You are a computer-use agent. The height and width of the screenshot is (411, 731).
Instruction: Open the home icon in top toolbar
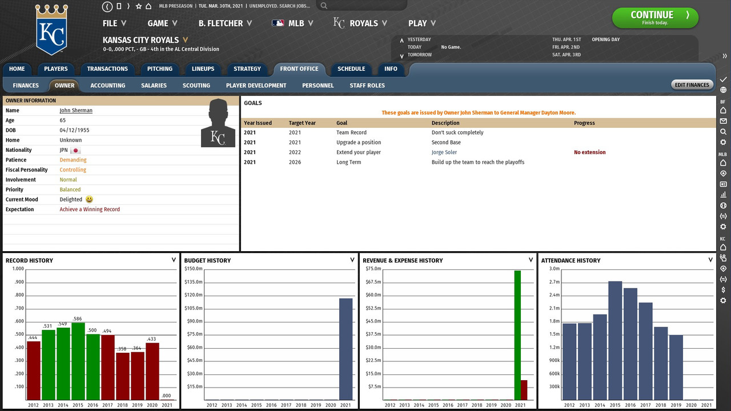pyautogui.click(x=148, y=6)
